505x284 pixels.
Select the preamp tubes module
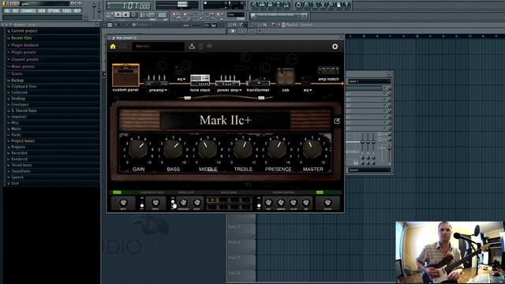click(156, 80)
